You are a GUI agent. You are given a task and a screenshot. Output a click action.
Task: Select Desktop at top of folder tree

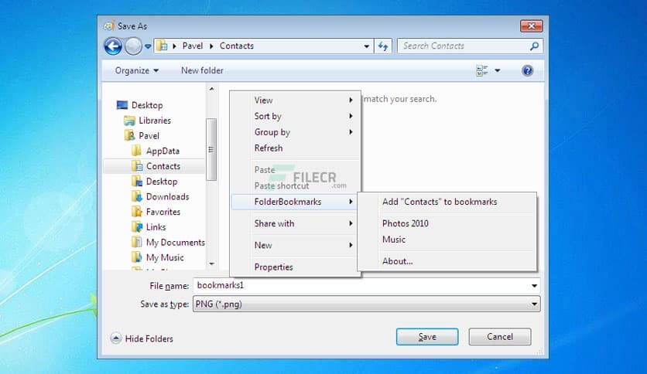147,105
